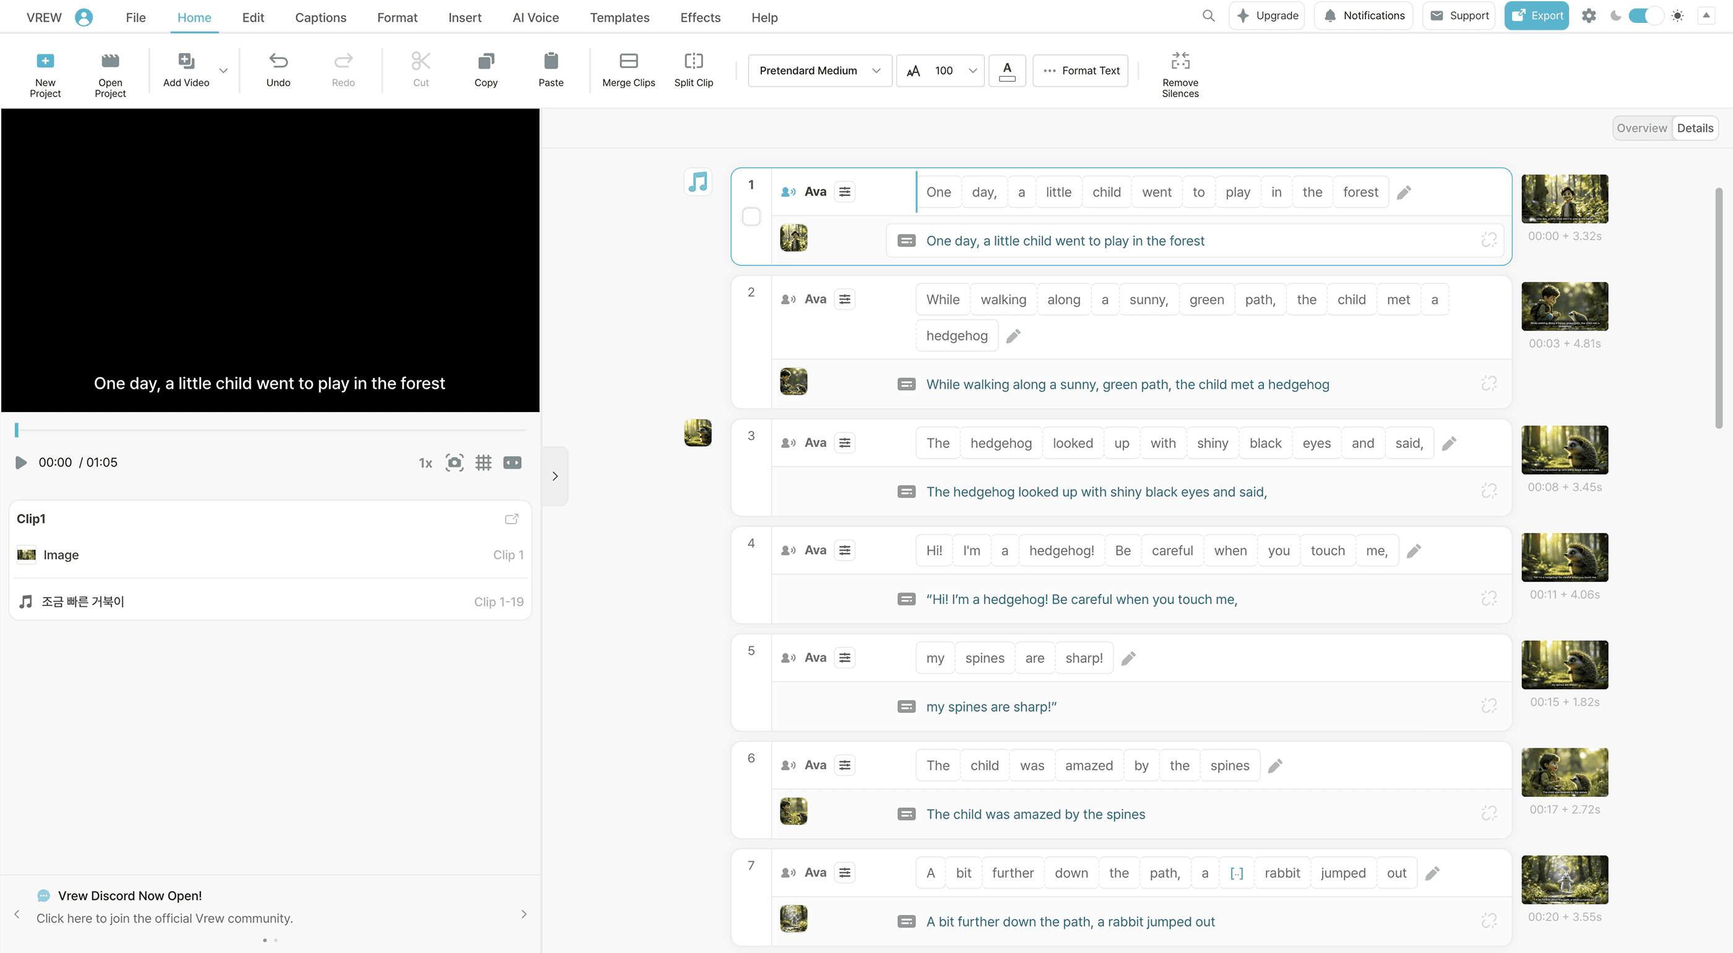Open the text color swatch button

click(x=1006, y=71)
